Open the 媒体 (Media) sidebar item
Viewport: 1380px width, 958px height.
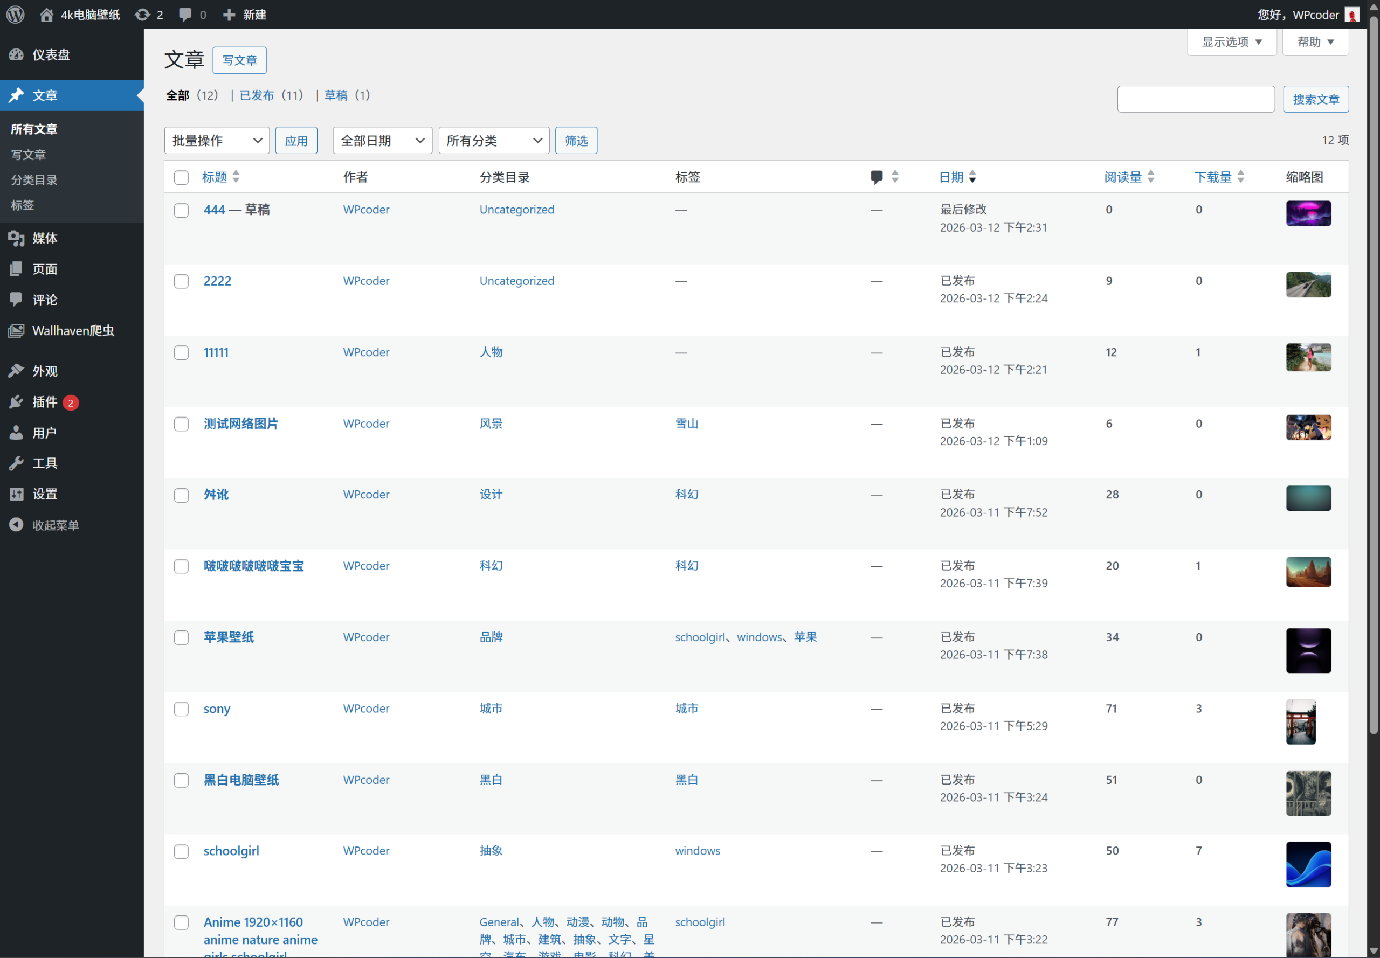coord(44,238)
